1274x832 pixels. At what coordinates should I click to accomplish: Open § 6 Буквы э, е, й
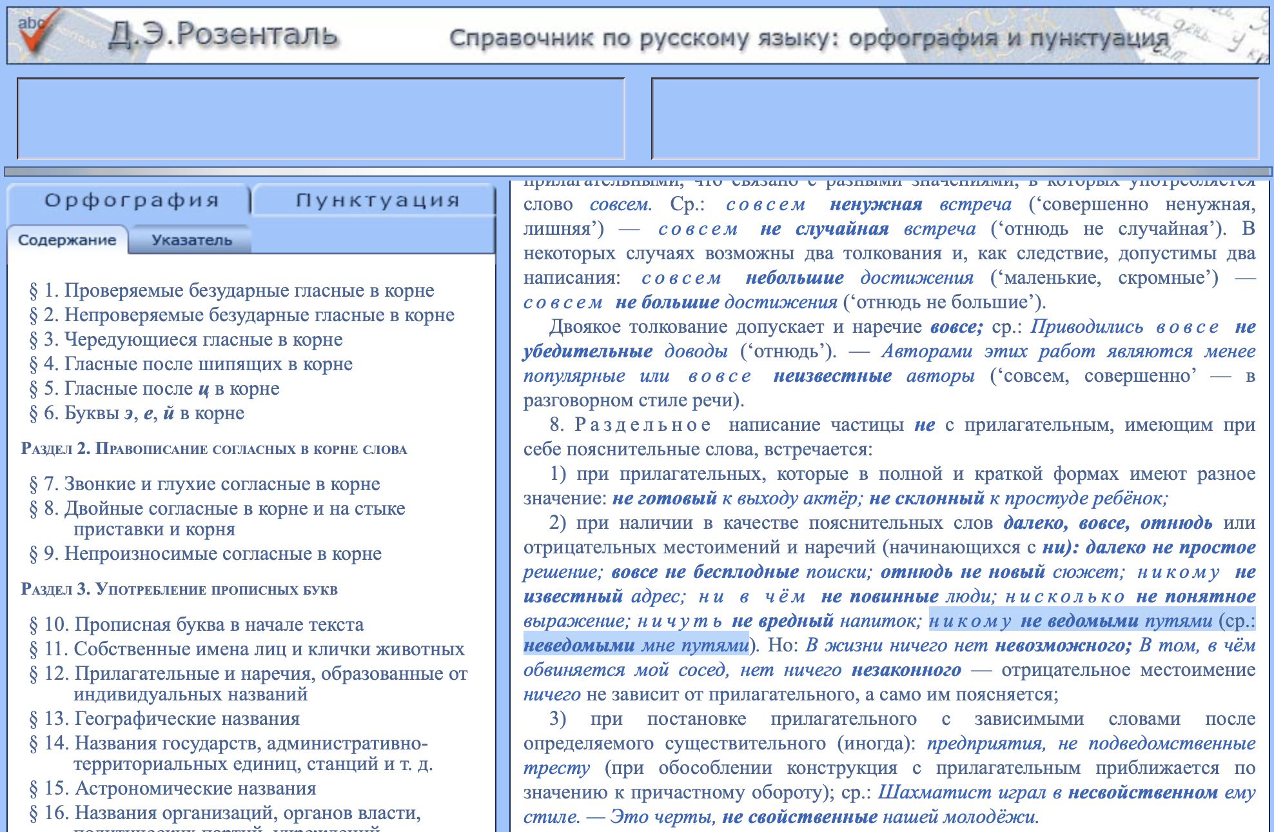coord(137,413)
